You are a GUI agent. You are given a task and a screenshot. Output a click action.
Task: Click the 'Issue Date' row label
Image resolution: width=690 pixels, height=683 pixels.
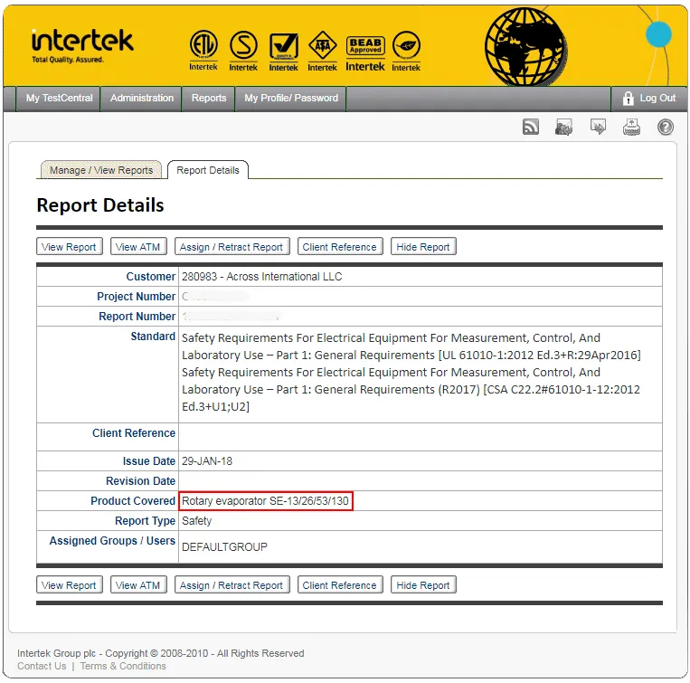[x=148, y=460]
